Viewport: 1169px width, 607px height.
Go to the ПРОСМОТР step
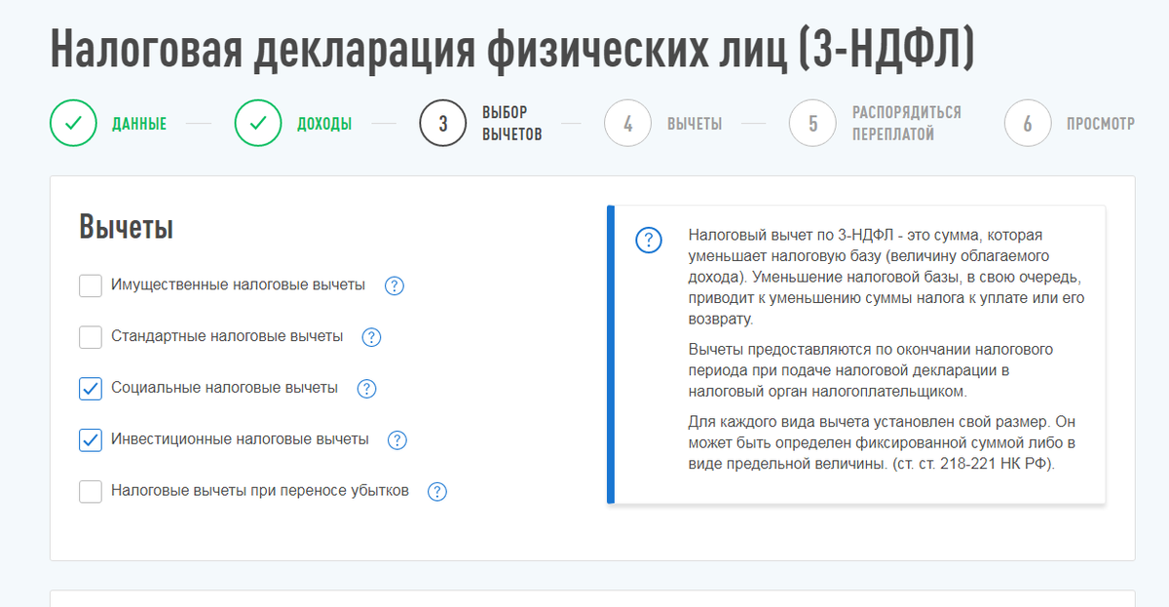[1101, 125]
